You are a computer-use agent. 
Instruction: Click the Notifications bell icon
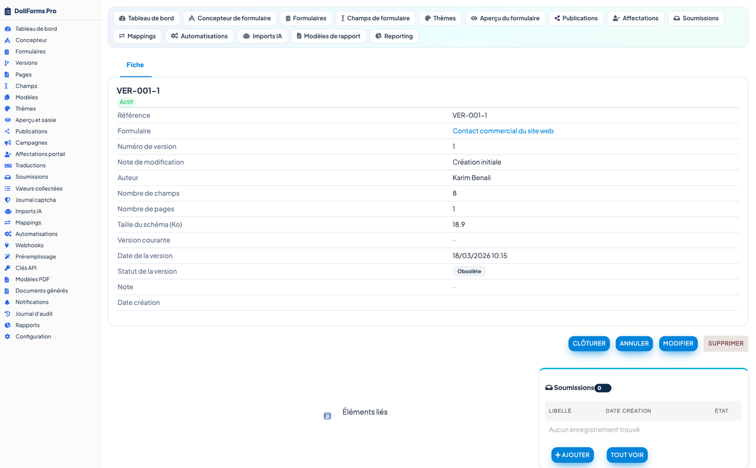[x=8, y=302]
